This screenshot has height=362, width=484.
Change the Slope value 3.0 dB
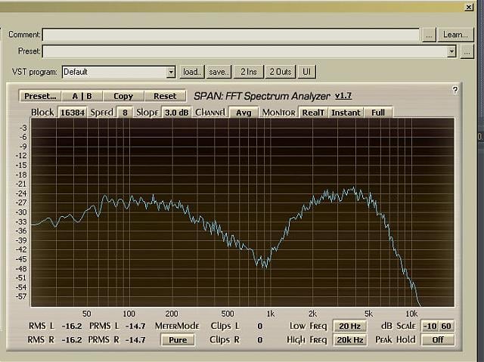(176, 113)
